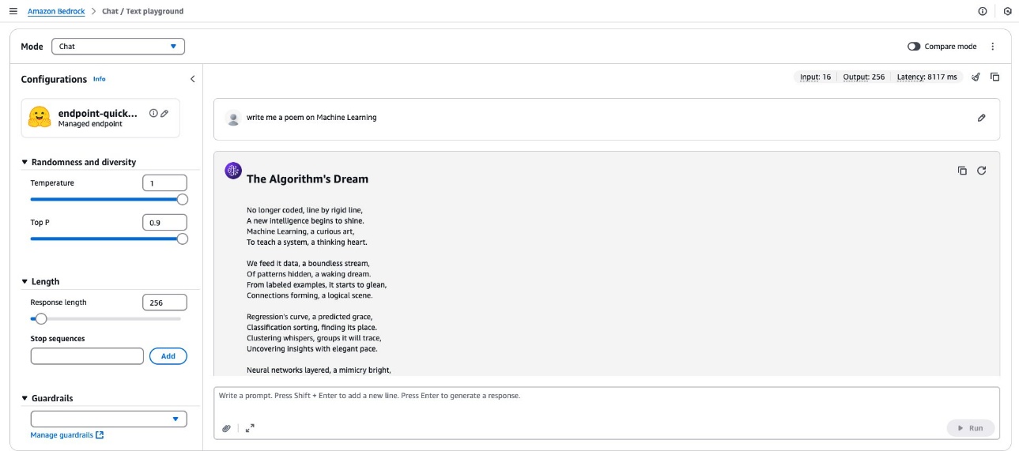The width and height of the screenshot is (1019, 451).
Task: Click the Stop sequences input box
Action: (x=87, y=356)
